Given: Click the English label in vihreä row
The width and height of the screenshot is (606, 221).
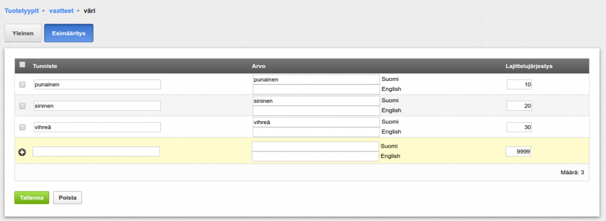Looking at the screenshot, I should (392, 132).
